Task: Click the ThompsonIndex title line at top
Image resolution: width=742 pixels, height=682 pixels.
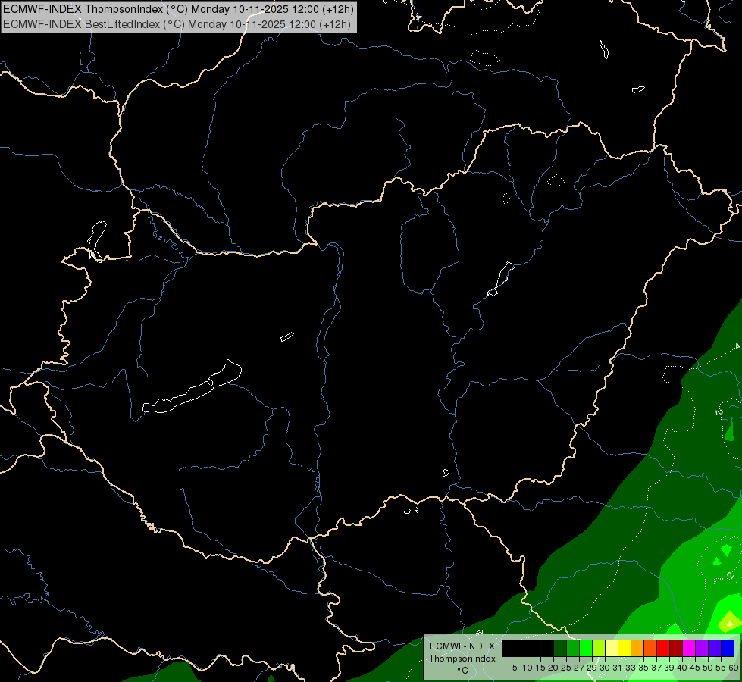Action: pyautogui.click(x=178, y=9)
